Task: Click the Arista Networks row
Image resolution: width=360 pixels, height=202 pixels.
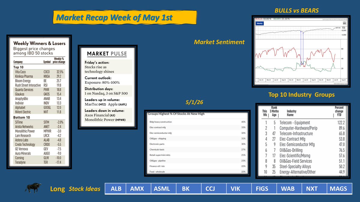Action: click(39, 127)
